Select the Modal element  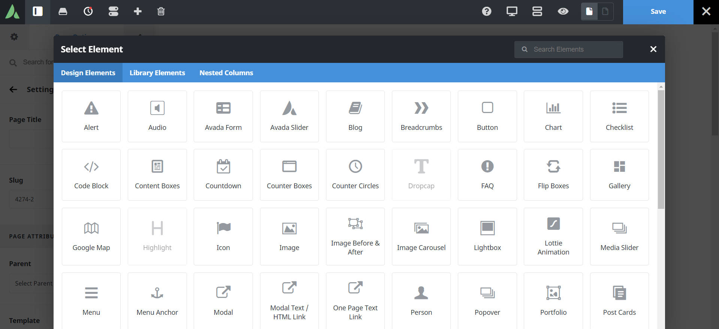click(223, 301)
